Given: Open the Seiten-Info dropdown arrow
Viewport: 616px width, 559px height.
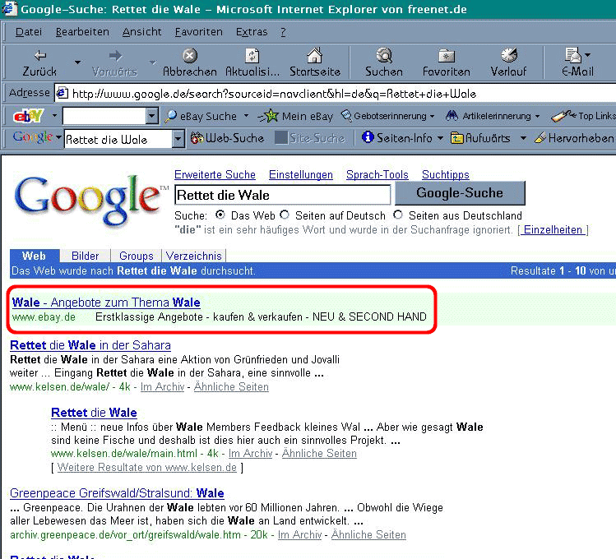Looking at the screenshot, I should pyautogui.click(x=440, y=138).
